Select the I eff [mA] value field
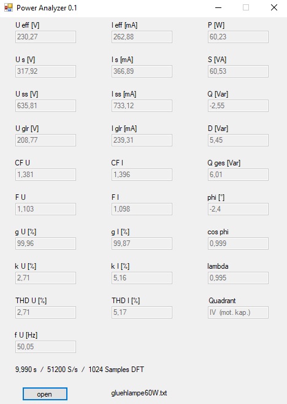287x404 pixels. click(142, 37)
